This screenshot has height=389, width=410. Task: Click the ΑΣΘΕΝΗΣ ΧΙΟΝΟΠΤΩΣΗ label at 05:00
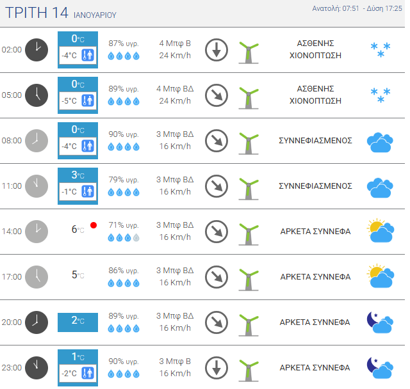point(315,95)
